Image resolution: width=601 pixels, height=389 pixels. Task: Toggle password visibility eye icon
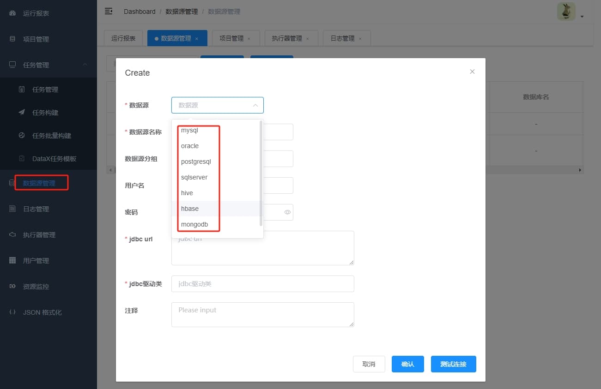point(287,212)
